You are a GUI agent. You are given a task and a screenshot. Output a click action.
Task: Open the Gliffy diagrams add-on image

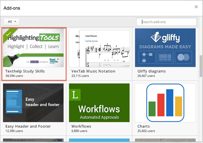[x=165, y=47]
